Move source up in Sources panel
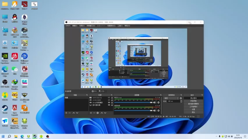 [x=102, y=113]
